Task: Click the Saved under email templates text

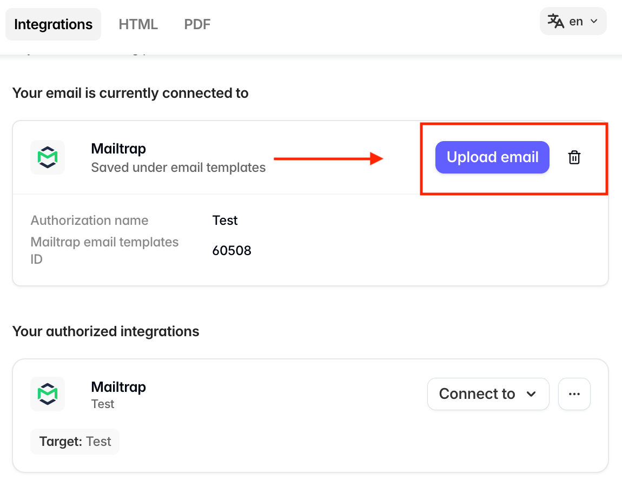Action: [178, 168]
